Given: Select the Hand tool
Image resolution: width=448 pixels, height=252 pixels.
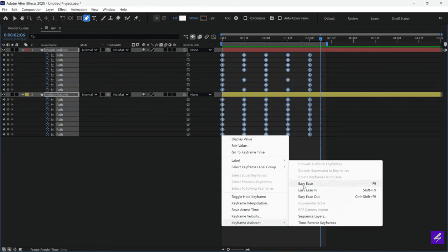Looking at the screenshot, I should [x=22, y=18].
